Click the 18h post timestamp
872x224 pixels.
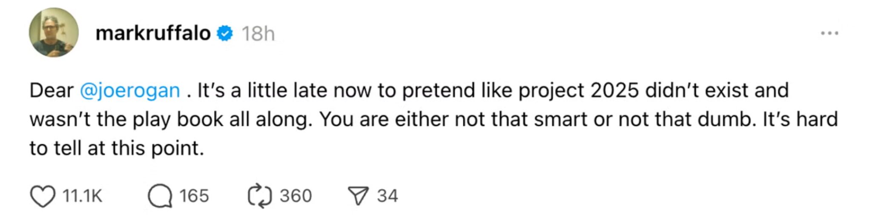(258, 34)
